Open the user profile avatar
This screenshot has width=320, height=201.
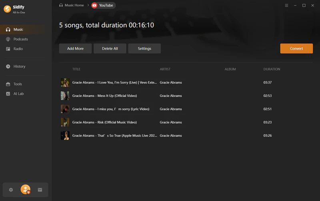point(26,189)
